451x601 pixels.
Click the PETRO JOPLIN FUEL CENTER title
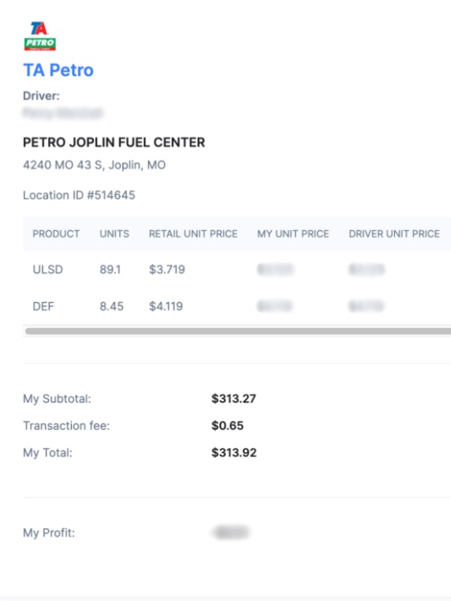[114, 143]
